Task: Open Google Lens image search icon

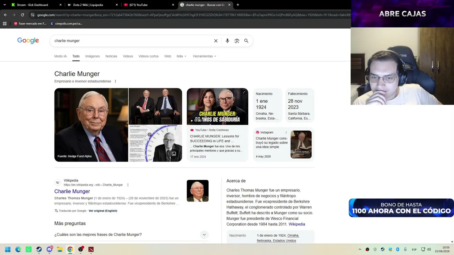Action: click(x=237, y=41)
